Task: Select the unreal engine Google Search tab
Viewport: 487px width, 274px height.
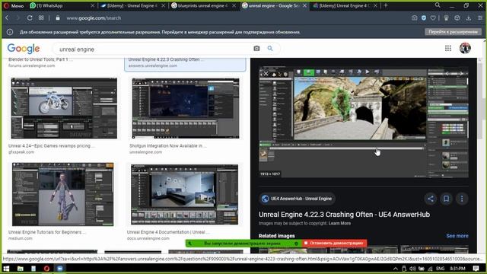Action: pos(274,5)
